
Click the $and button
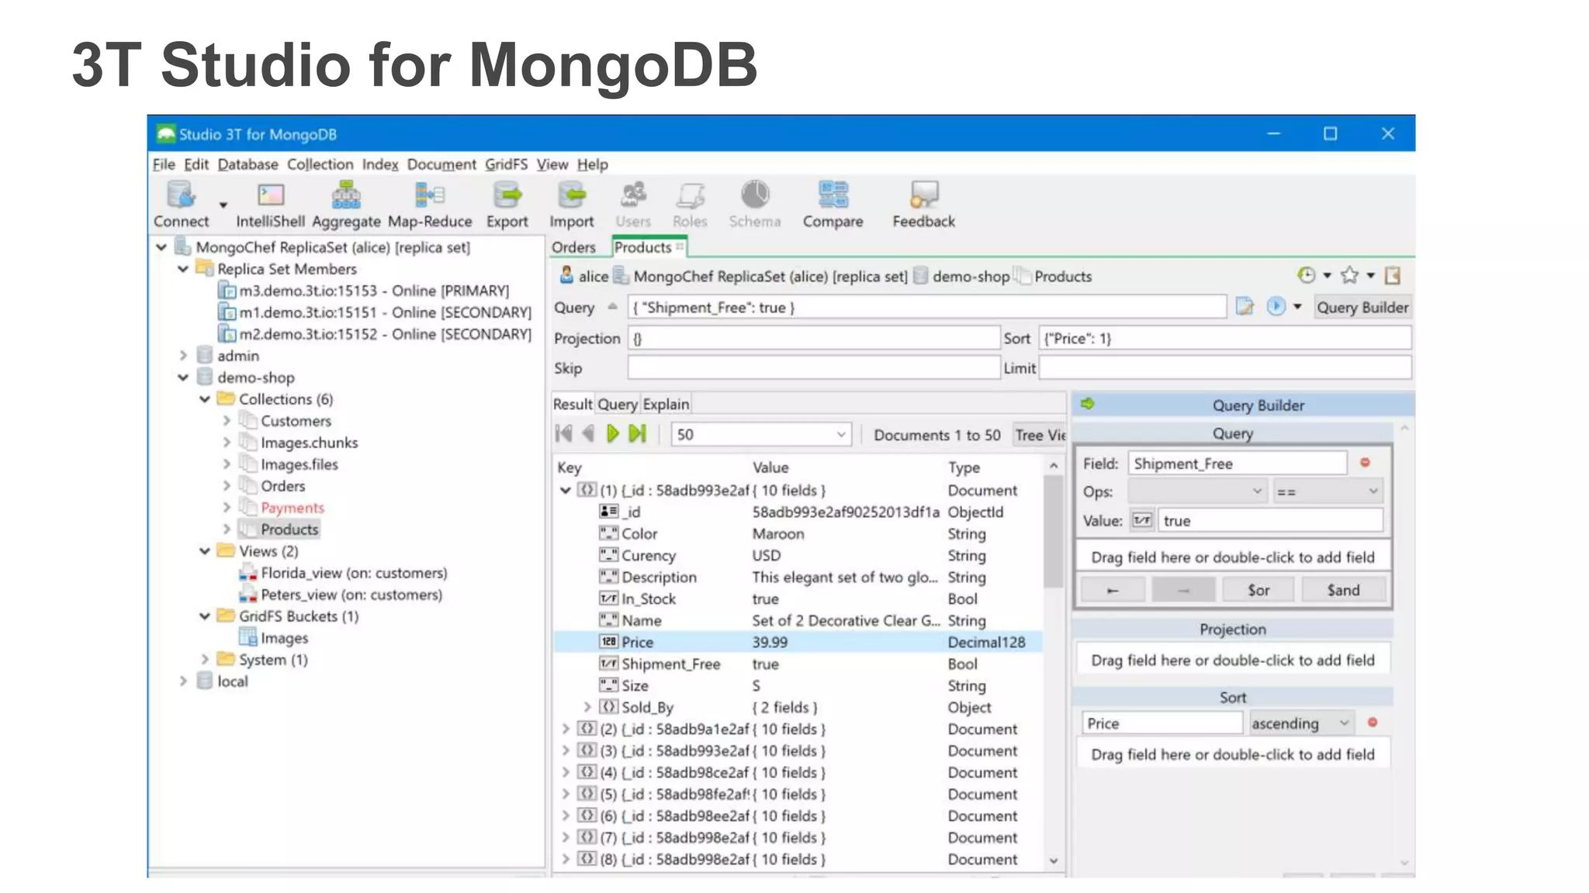click(1344, 590)
